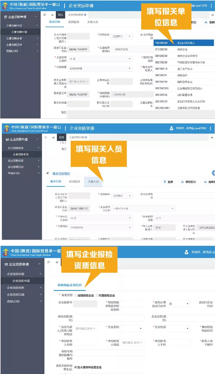Image resolution: width=215 pixels, height=374 pixels.
Task: Open the 是否从事进出口业务 dropdown showing 否
Action: [x=179, y=304]
